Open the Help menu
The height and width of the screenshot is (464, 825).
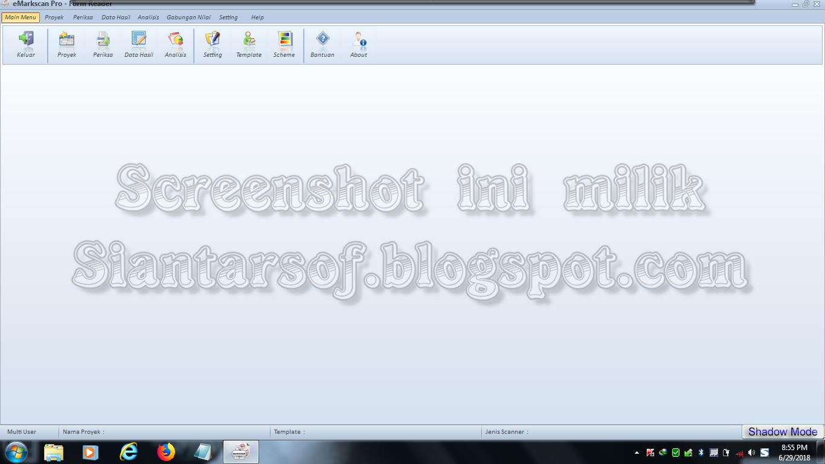(258, 18)
